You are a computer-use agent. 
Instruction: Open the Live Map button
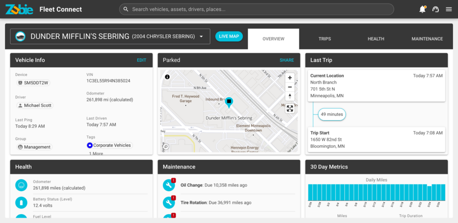[229, 36]
